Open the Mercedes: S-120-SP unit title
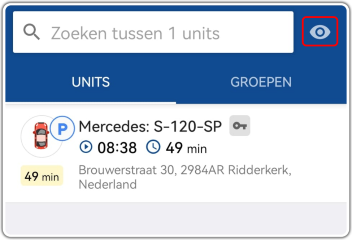The width and height of the screenshot is (352, 240). click(x=150, y=126)
